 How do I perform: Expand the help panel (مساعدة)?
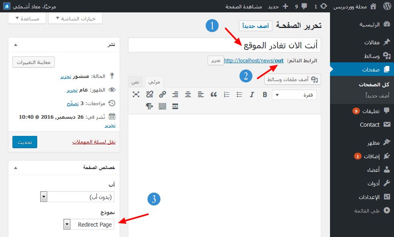point(27,18)
